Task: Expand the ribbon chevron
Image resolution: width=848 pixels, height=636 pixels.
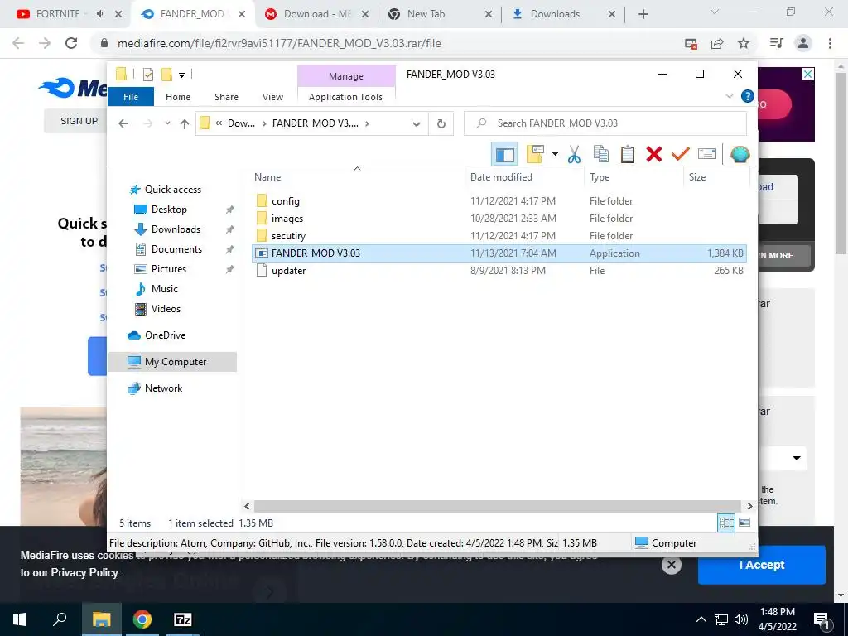Action: click(x=729, y=96)
